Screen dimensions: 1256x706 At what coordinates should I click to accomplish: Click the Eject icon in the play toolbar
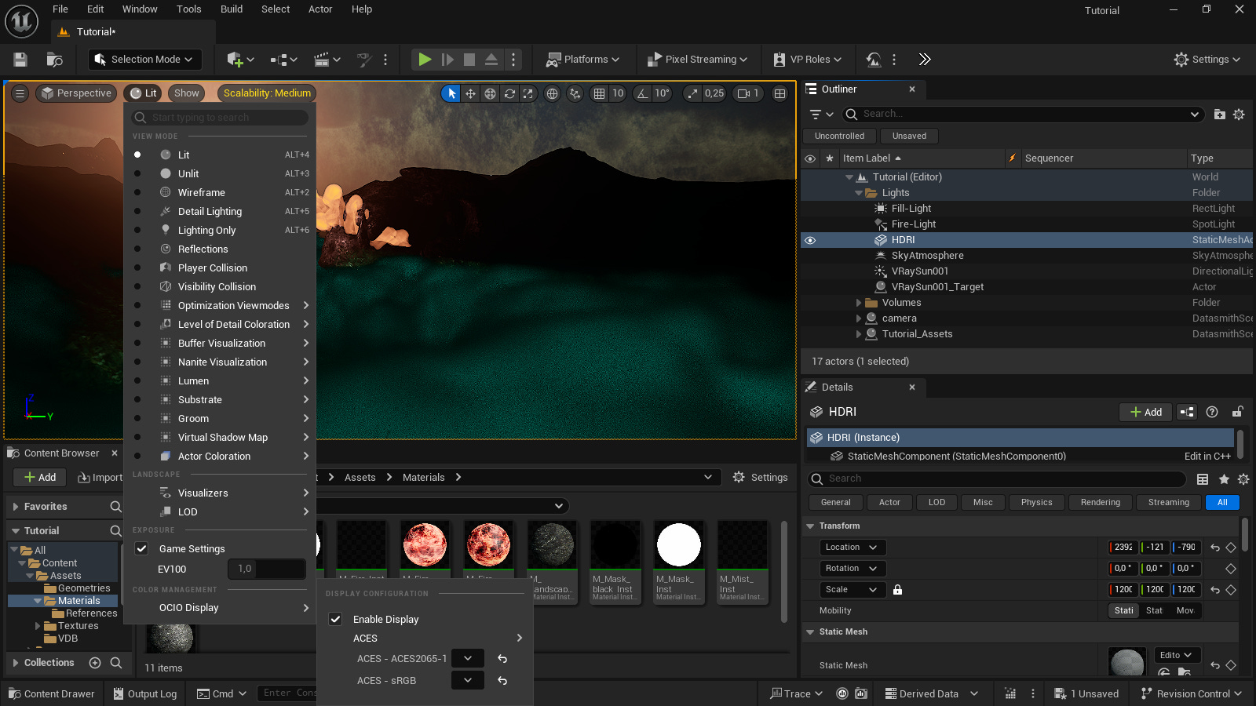coord(491,60)
